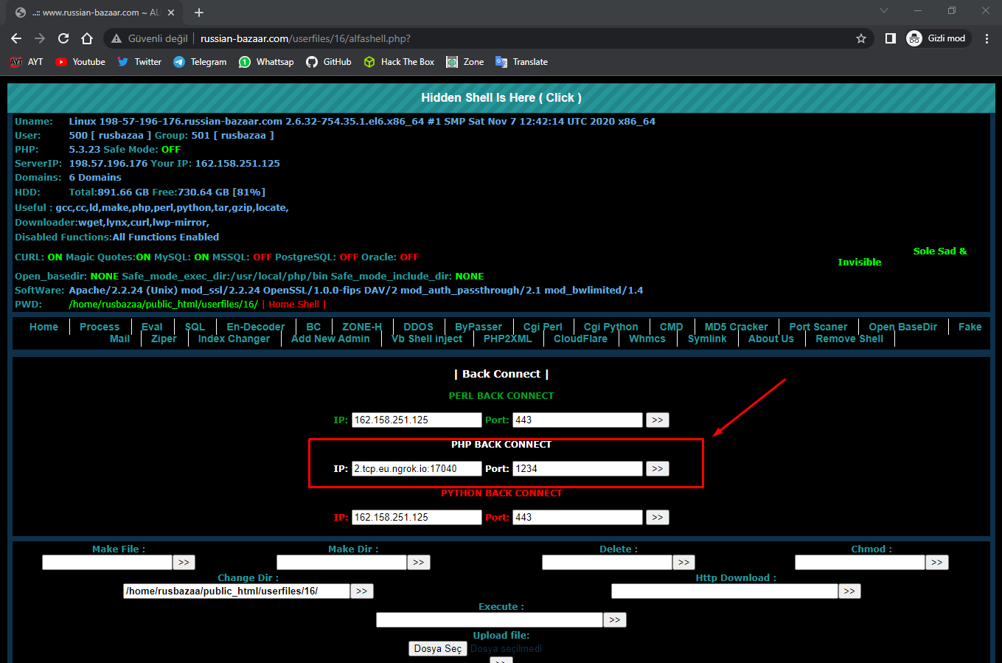Open the Index Changer menu item
Viewport: 1002px width, 663px height.
coord(234,339)
